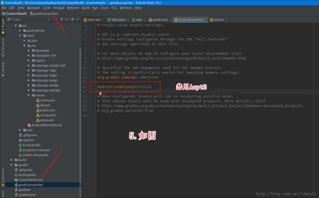Screen dimensions: 319x198
Task: Open the Window menu
Action: 126,8
